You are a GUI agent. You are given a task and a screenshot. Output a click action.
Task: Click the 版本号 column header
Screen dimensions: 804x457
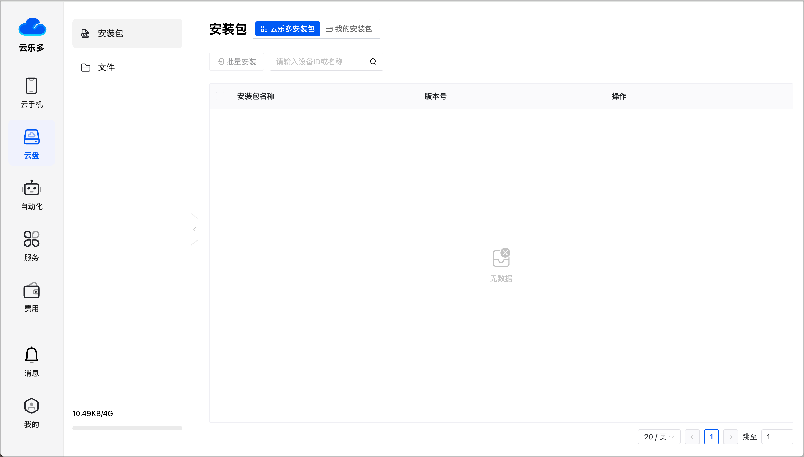pos(435,96)
